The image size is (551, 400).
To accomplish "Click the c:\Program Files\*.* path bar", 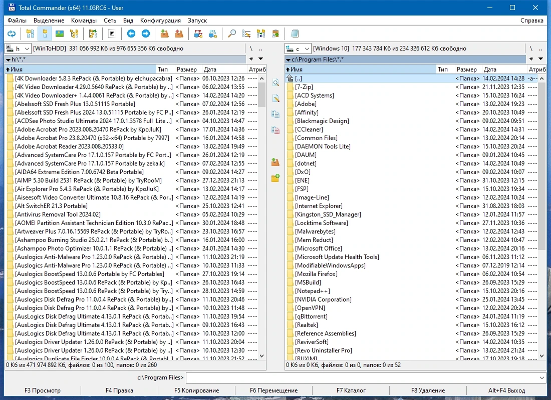I will 405,59.
